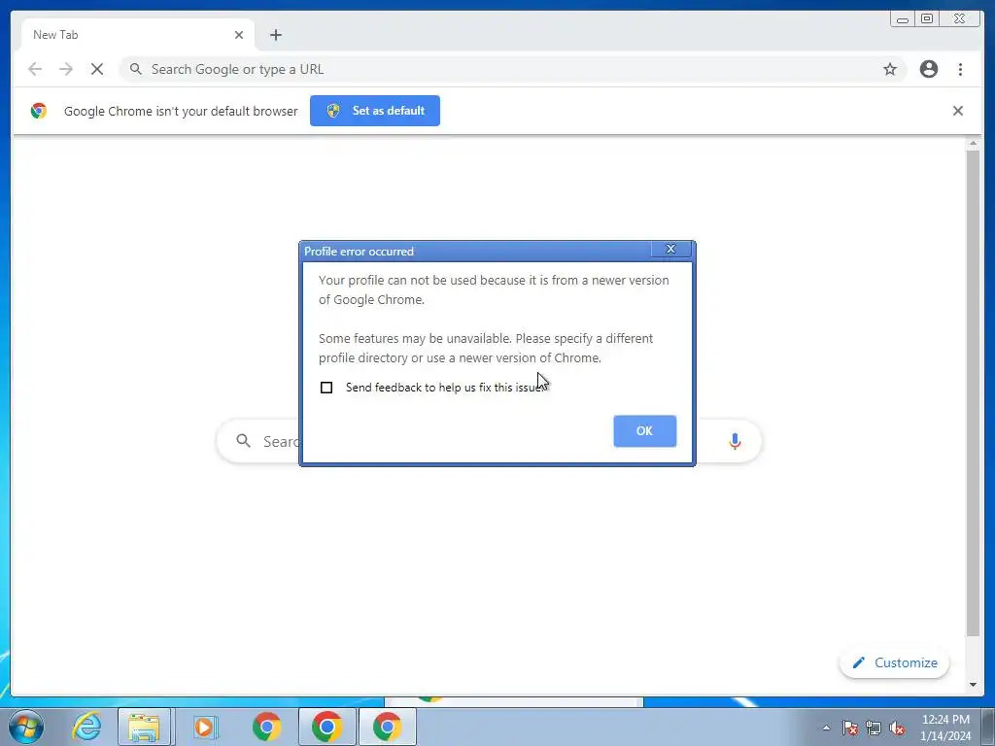Open a new tab with the plus button
The width and height of the screenshot is (995, 746).
pyautogui.click(x=275, y=35)
